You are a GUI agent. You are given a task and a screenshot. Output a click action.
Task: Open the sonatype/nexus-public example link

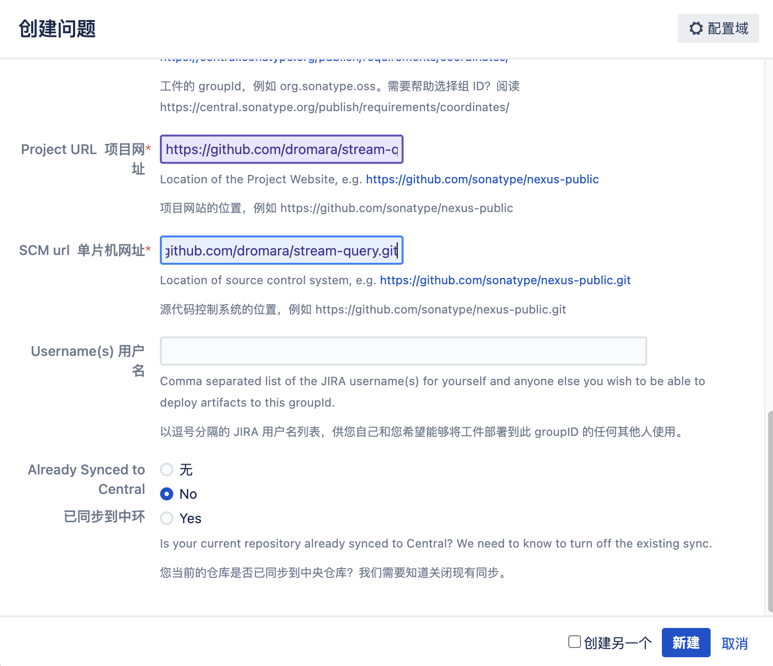click(x=482, y=179)
